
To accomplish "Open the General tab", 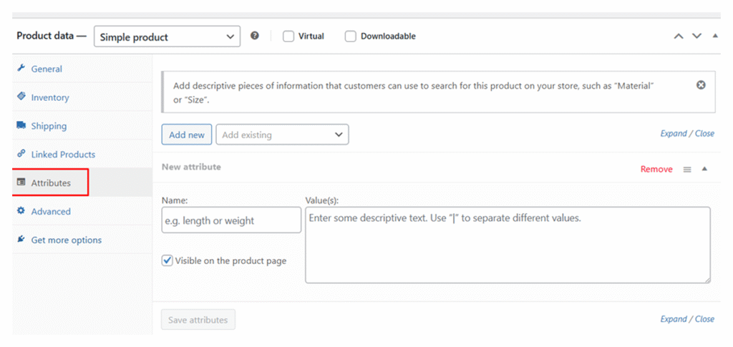I will point(47,69).
